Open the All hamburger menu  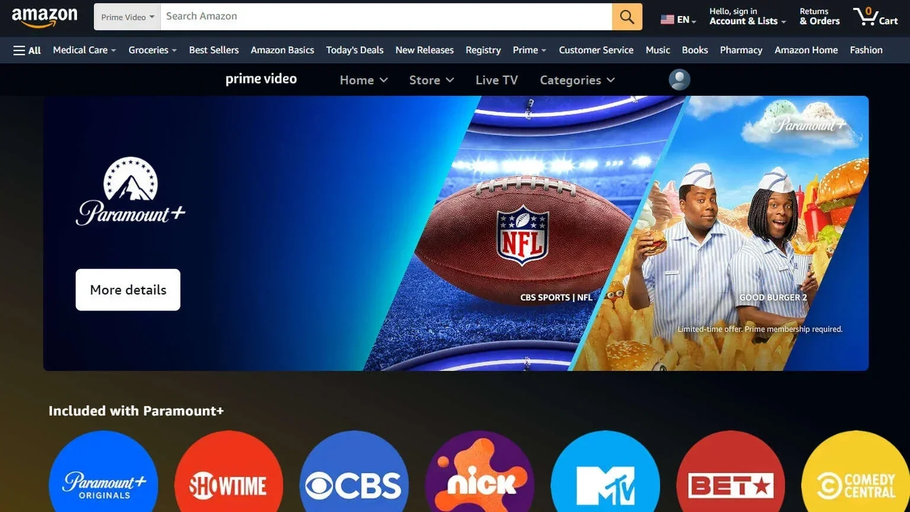27,50
